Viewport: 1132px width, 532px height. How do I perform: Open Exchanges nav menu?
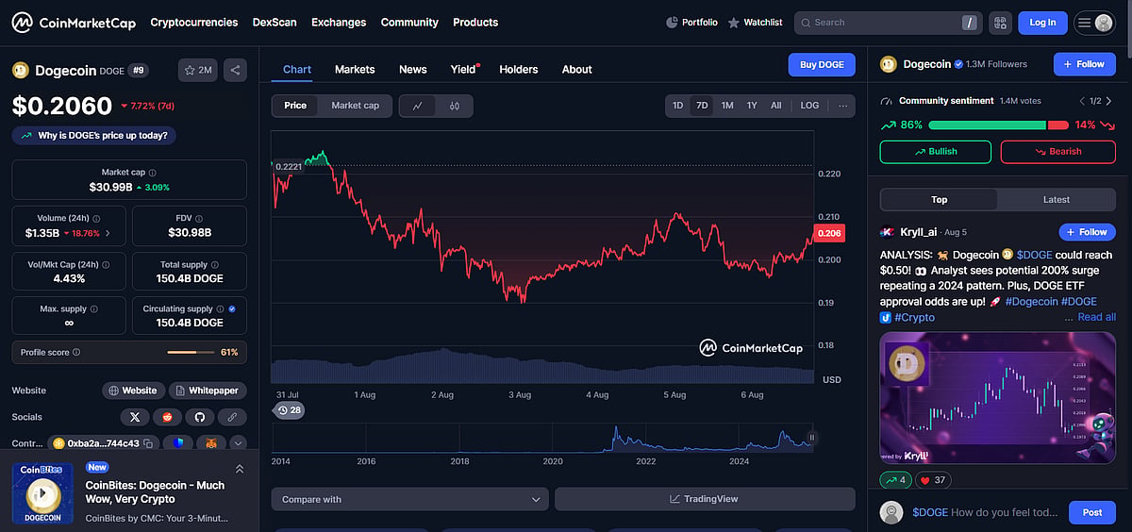coord(339,22)
